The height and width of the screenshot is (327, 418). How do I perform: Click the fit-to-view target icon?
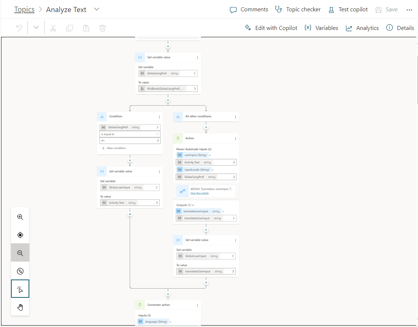[x=20, y=235]
